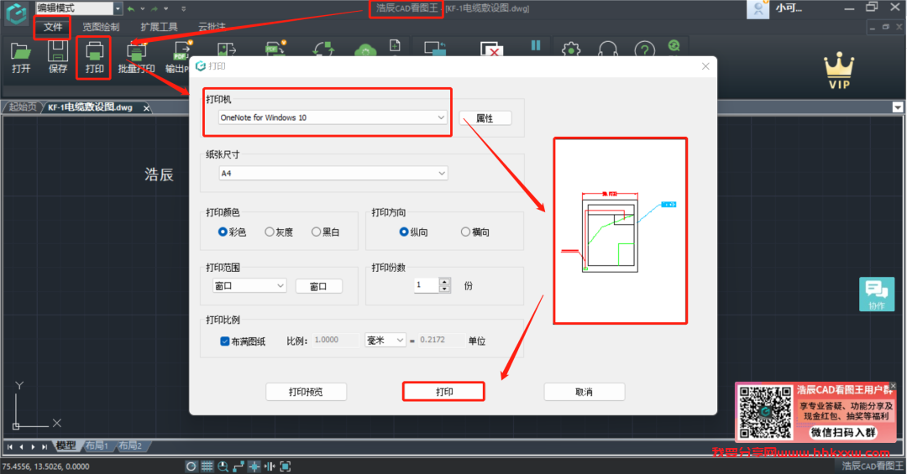The width and height of the screenshot is (907, 474).
Task: Click the 属性 printer properties button
Action: pos(485,118)
